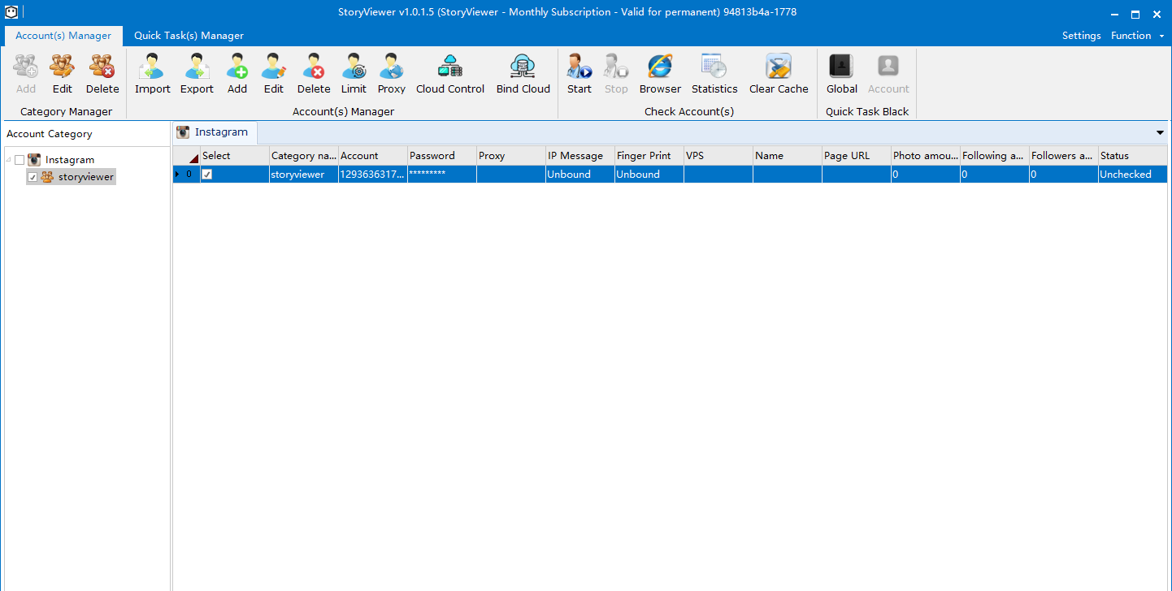Viewport: 1172px width, 591px height.
Task: Click the account number cell 1293636317
Action: (372, 175)
